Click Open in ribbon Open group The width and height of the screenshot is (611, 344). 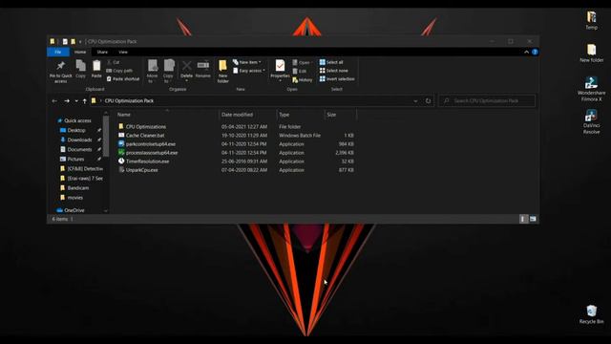coord(302,62)
